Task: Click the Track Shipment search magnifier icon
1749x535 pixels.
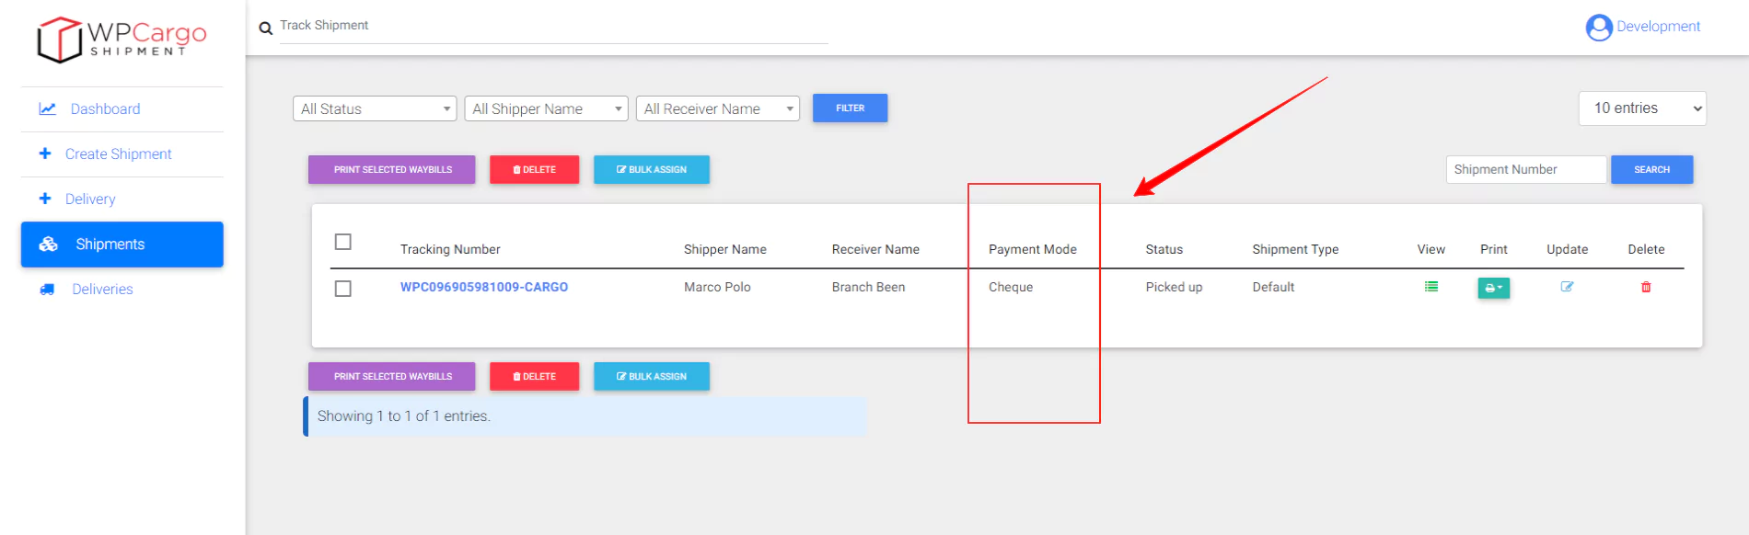Action: click(266, 28)
